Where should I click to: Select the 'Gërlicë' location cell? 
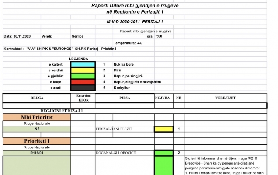(x=77, y=36)
